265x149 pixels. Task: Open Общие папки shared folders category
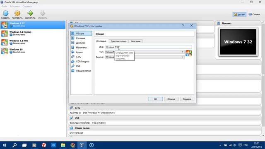coord(81,71)
